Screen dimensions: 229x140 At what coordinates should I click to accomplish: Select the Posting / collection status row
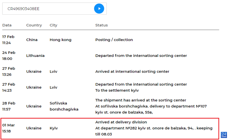click(111, 40)
